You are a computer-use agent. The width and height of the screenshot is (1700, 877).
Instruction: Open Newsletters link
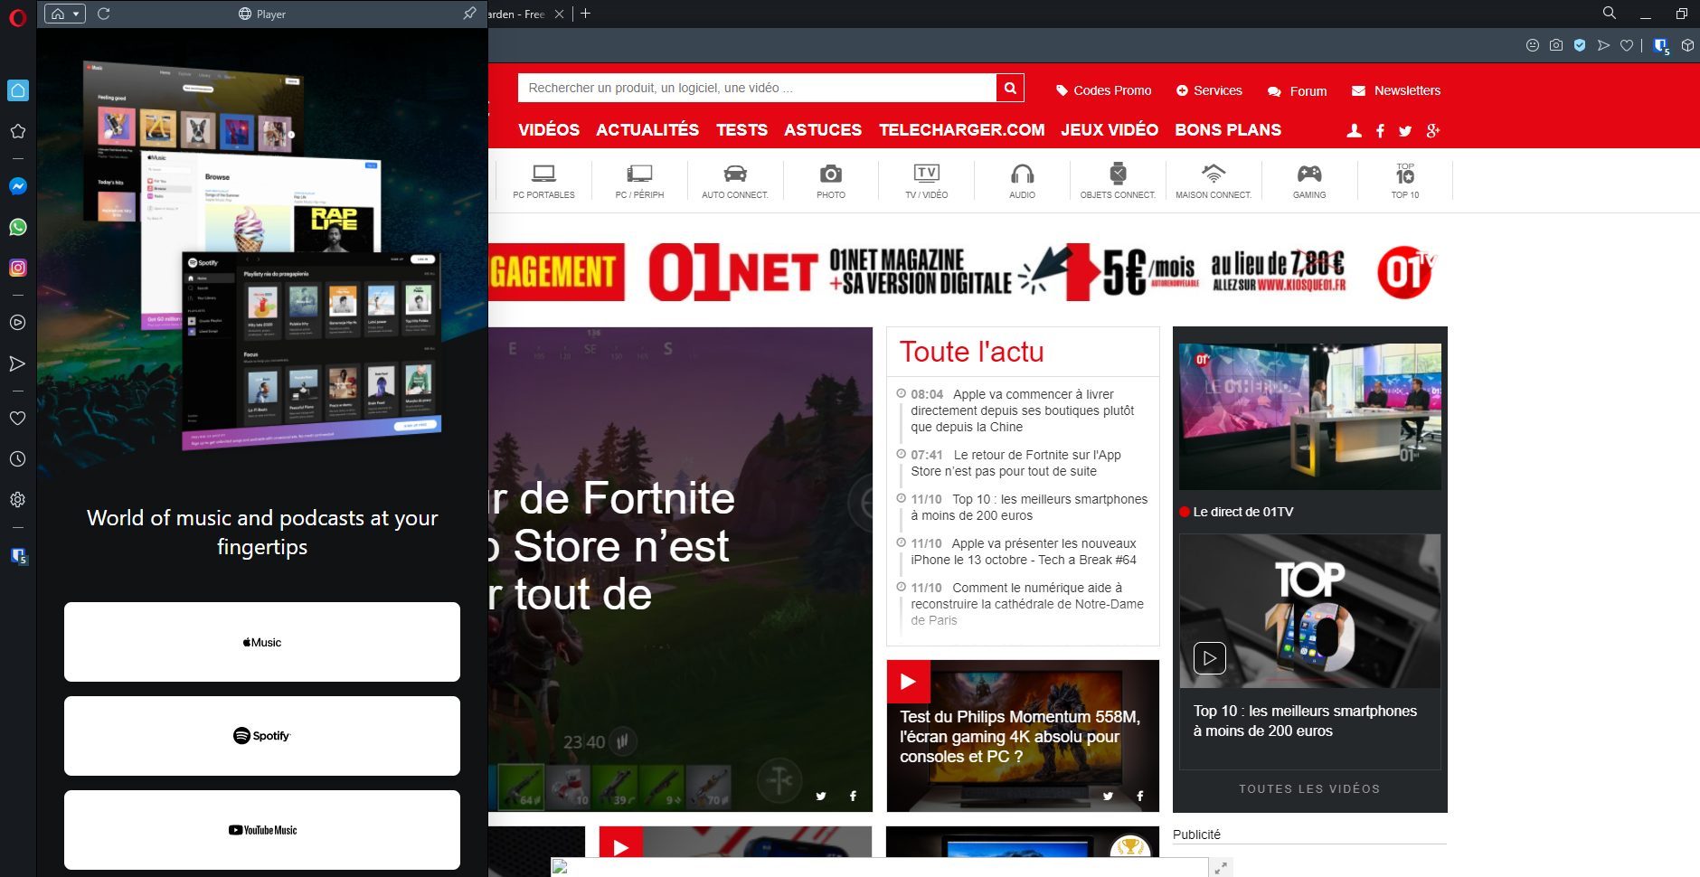coord(1396,90)
